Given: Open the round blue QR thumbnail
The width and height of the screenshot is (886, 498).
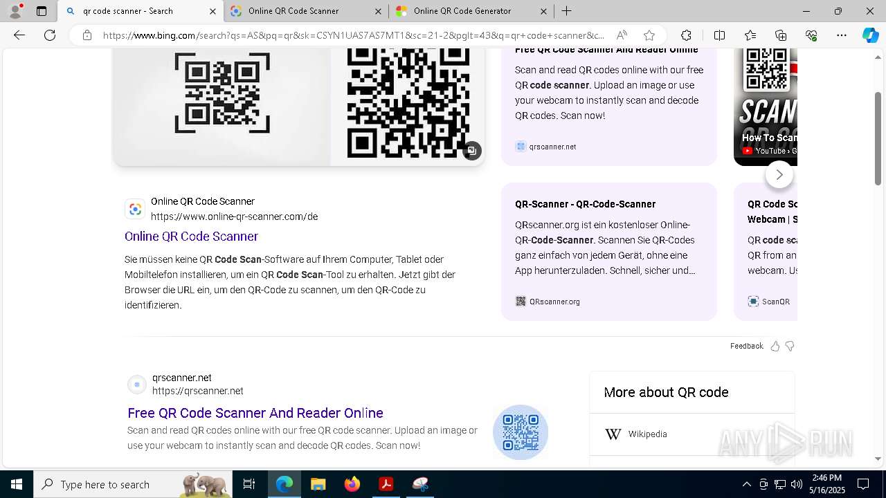Looking at the screenshot, I should tap(521, 432).
